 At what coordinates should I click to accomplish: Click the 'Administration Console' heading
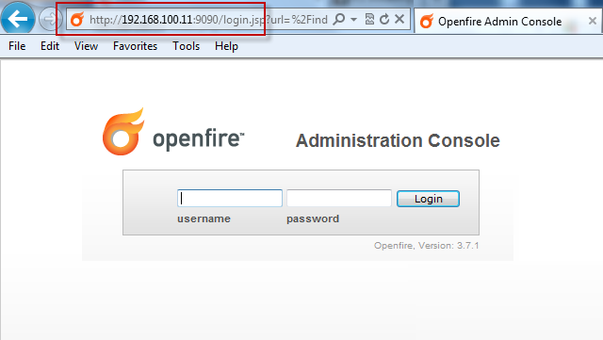pyautogui.click(x=398, y=140)
